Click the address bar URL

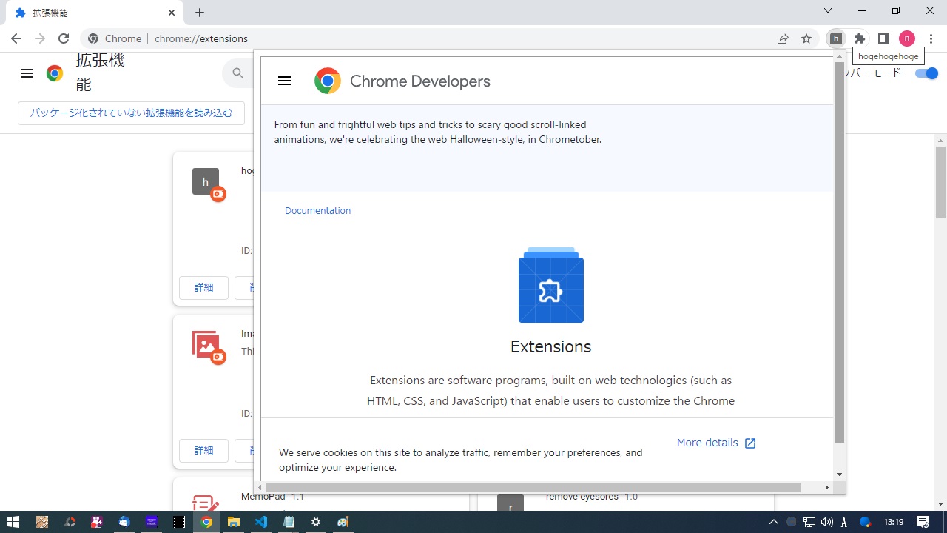coord(201,38)
